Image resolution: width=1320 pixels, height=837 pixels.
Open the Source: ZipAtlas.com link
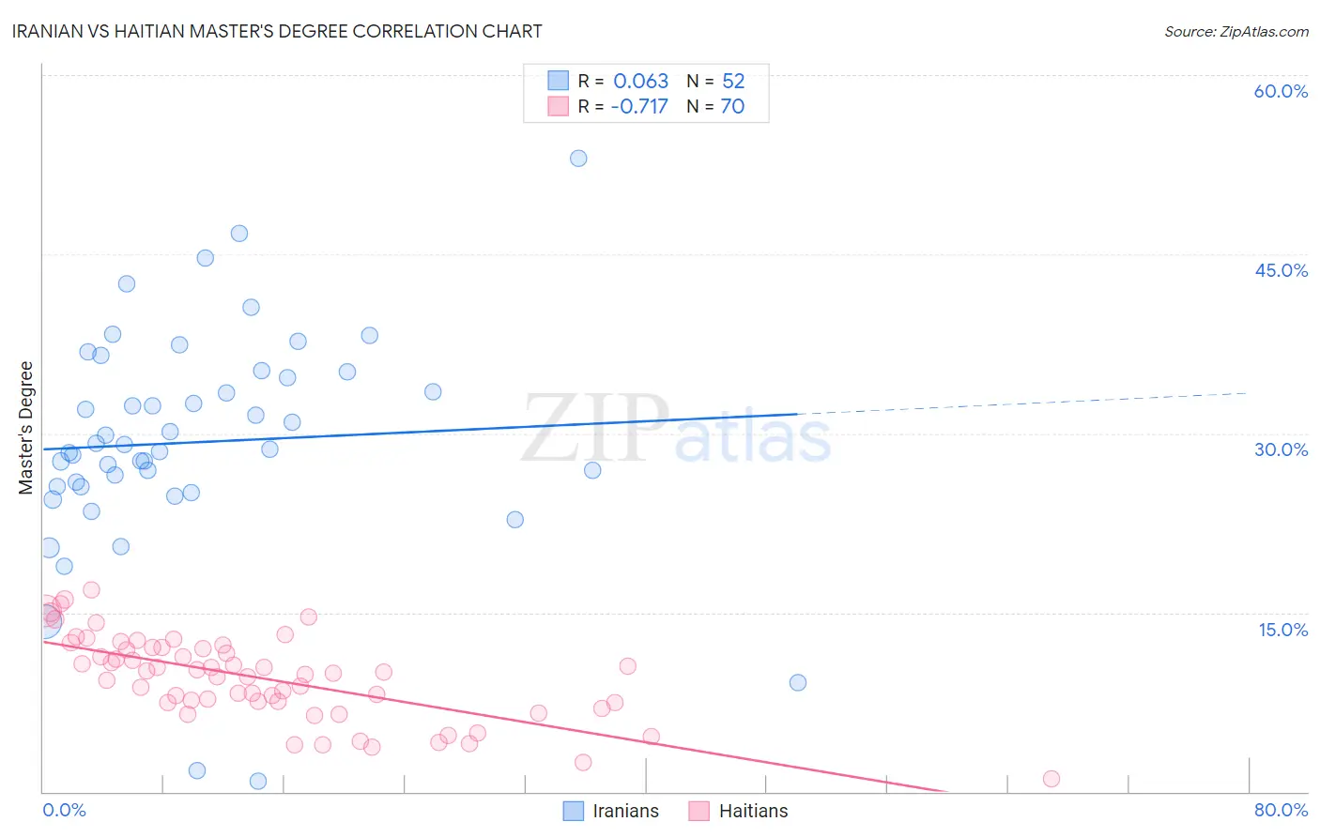click(1236, 31)
